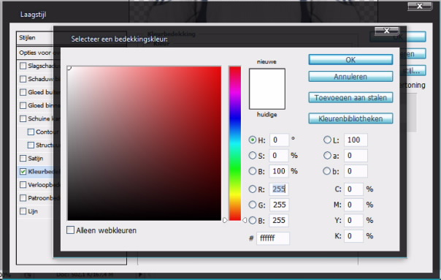Select the H hue radio button
The width and height of the screenshot is (441, 280).
[x=253, y=140]
